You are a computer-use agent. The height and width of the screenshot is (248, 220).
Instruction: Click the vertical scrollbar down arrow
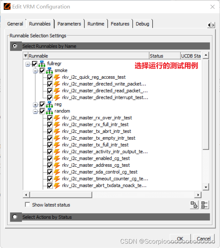tap(206, 187)
